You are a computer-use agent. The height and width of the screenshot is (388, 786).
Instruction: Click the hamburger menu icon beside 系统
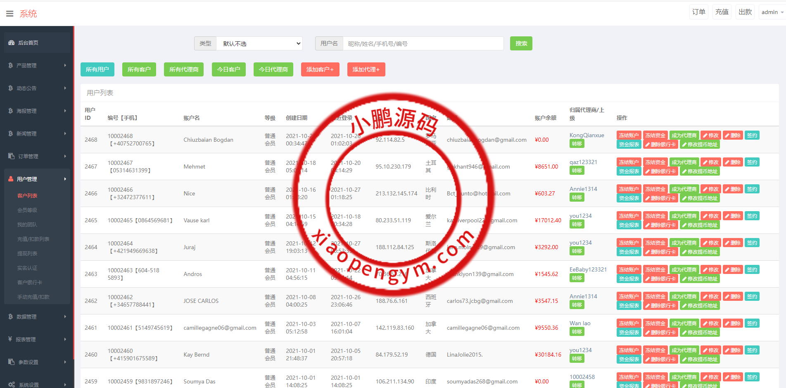coord(10,14)
